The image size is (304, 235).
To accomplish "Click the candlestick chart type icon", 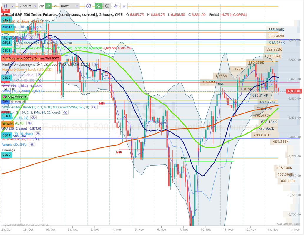I will point(5,6).
